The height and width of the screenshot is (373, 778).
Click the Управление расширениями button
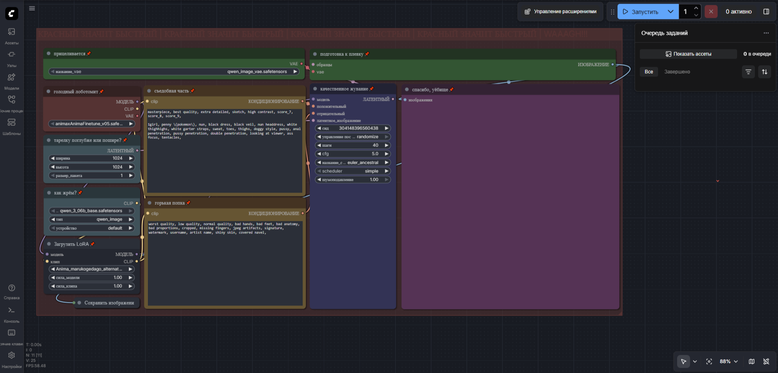(560, 12)
